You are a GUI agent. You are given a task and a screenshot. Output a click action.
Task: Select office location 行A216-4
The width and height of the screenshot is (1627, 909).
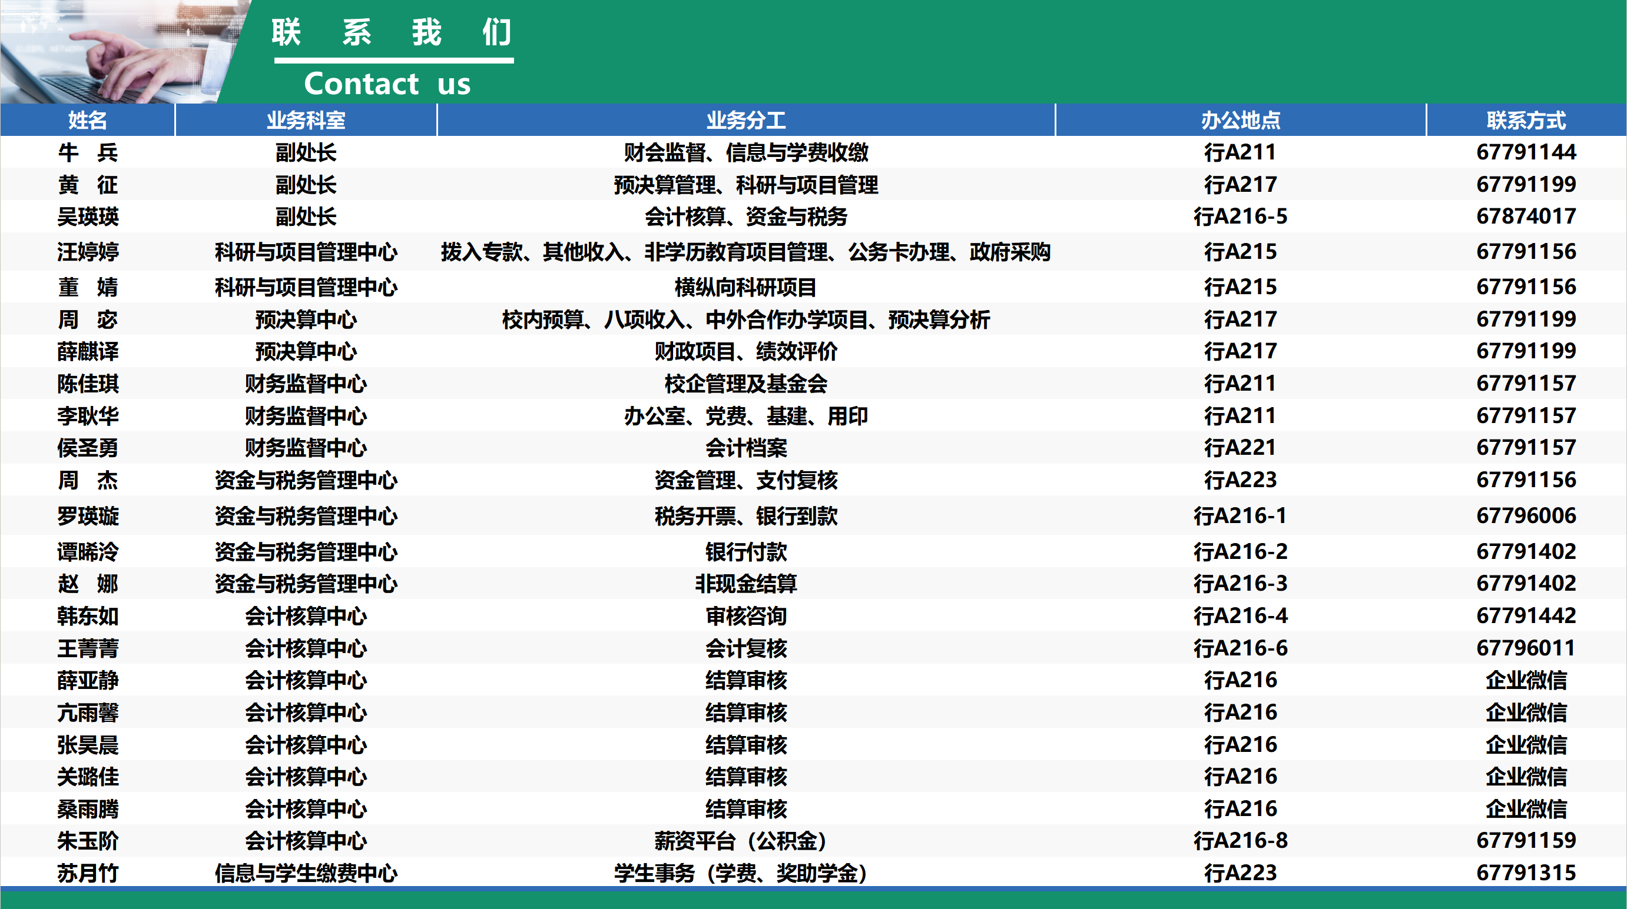(x=1241, y=615)
